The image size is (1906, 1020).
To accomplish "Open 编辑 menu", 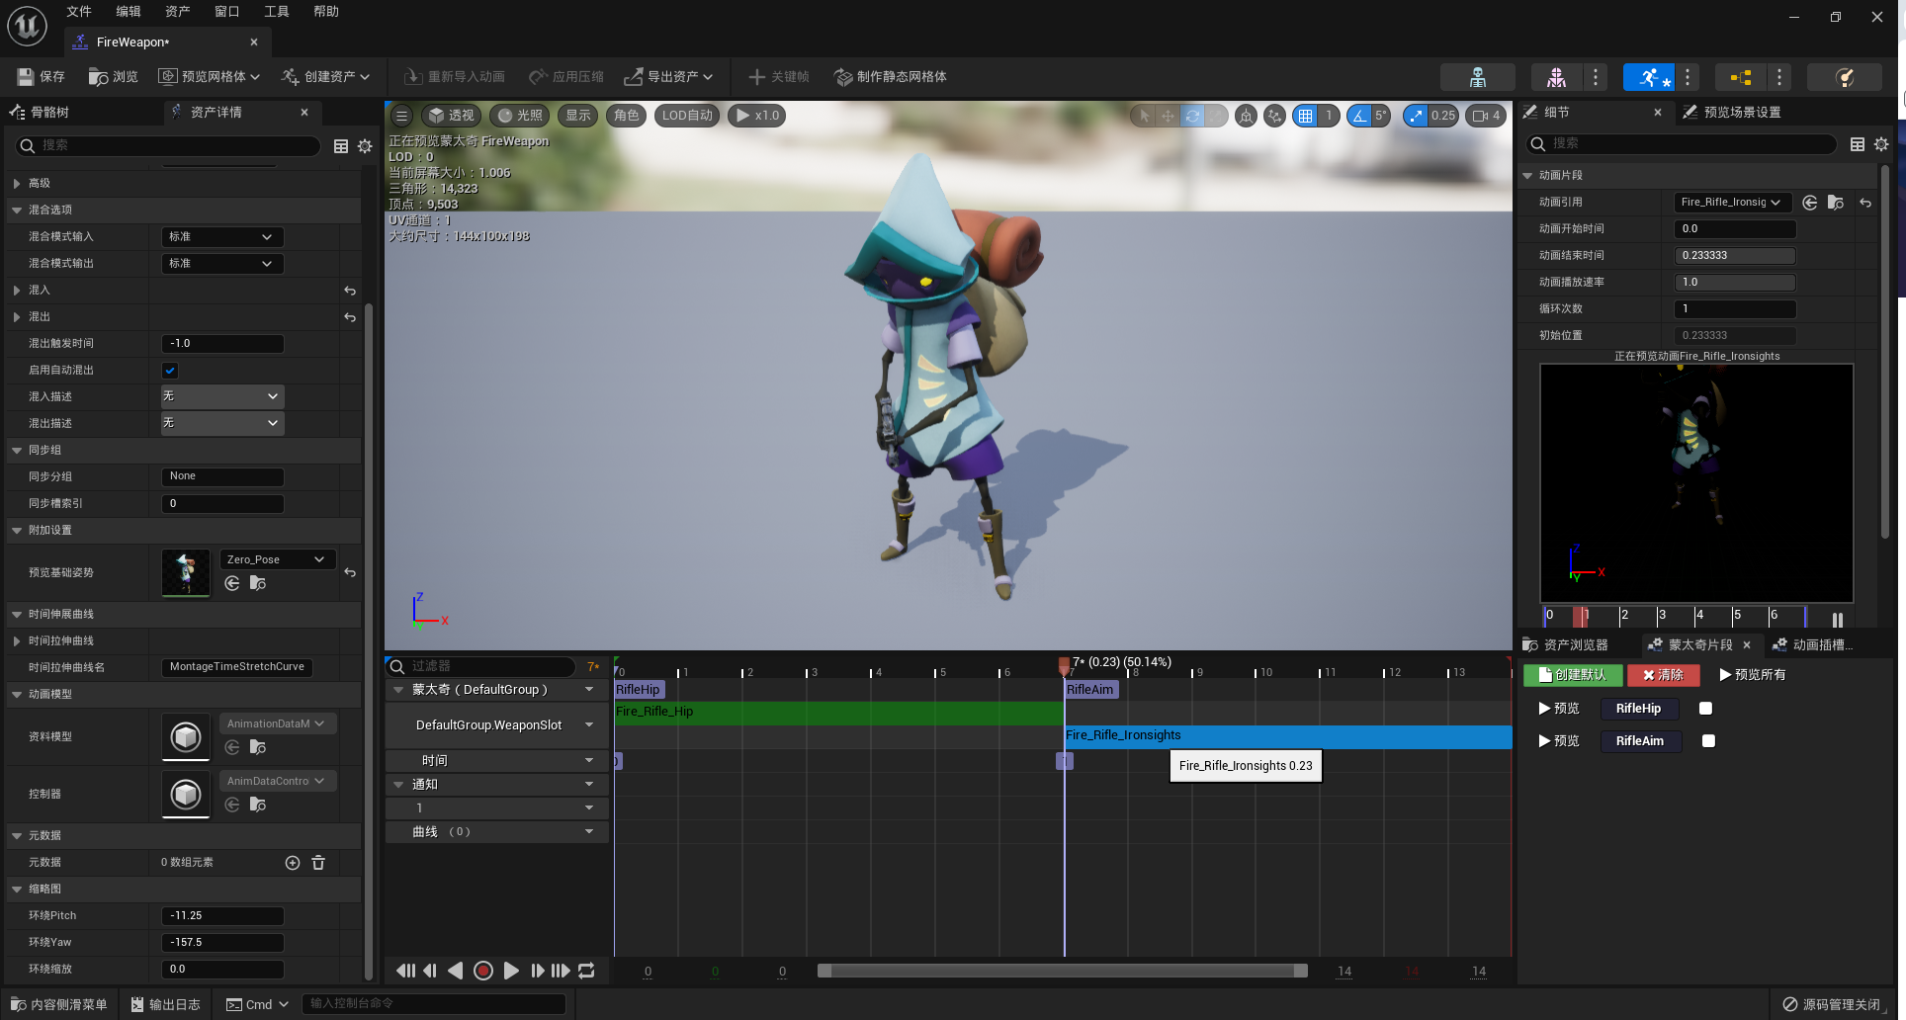I will click(129, 12).
